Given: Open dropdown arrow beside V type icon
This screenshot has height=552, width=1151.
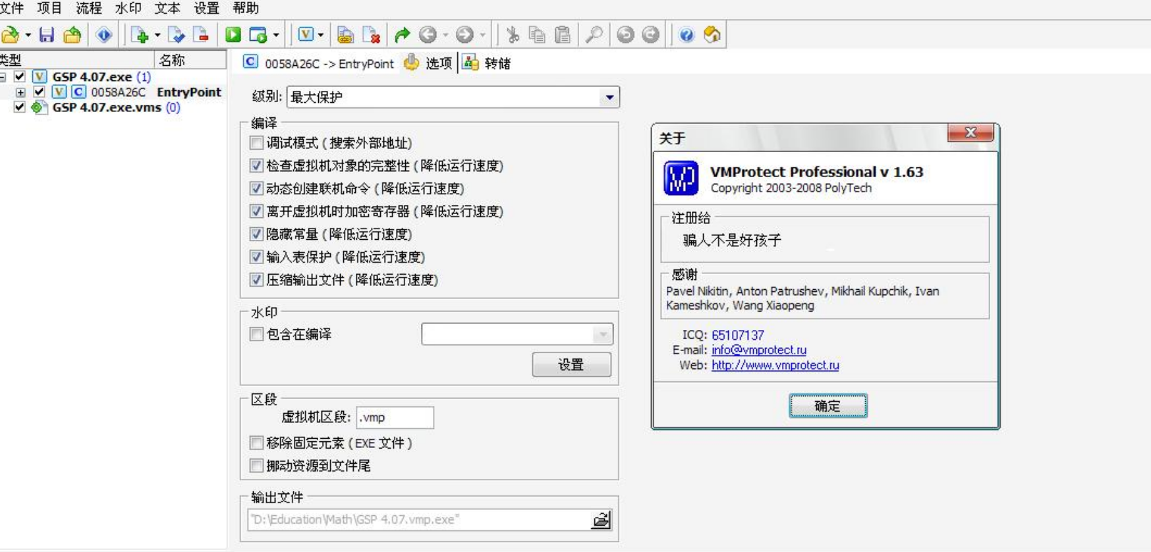Looking at the screenshot, I should [x=320, y=35].
